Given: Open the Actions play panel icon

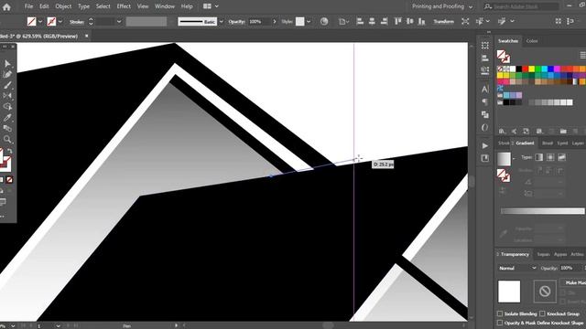Looking at the screenshot, I should tap(484, 145).
